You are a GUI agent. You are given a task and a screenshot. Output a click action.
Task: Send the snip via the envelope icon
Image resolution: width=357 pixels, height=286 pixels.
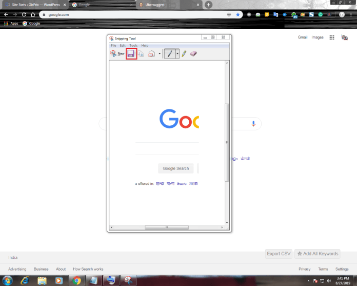[151, 54]
